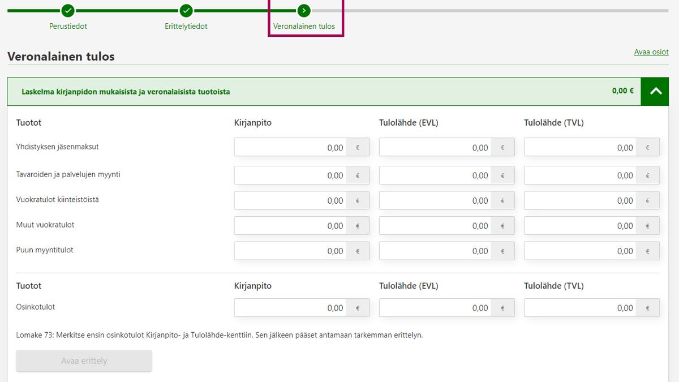679x382 pixels.
Task: Click the Erittelytiedot step checkmark icon
Action: point(186,10)
